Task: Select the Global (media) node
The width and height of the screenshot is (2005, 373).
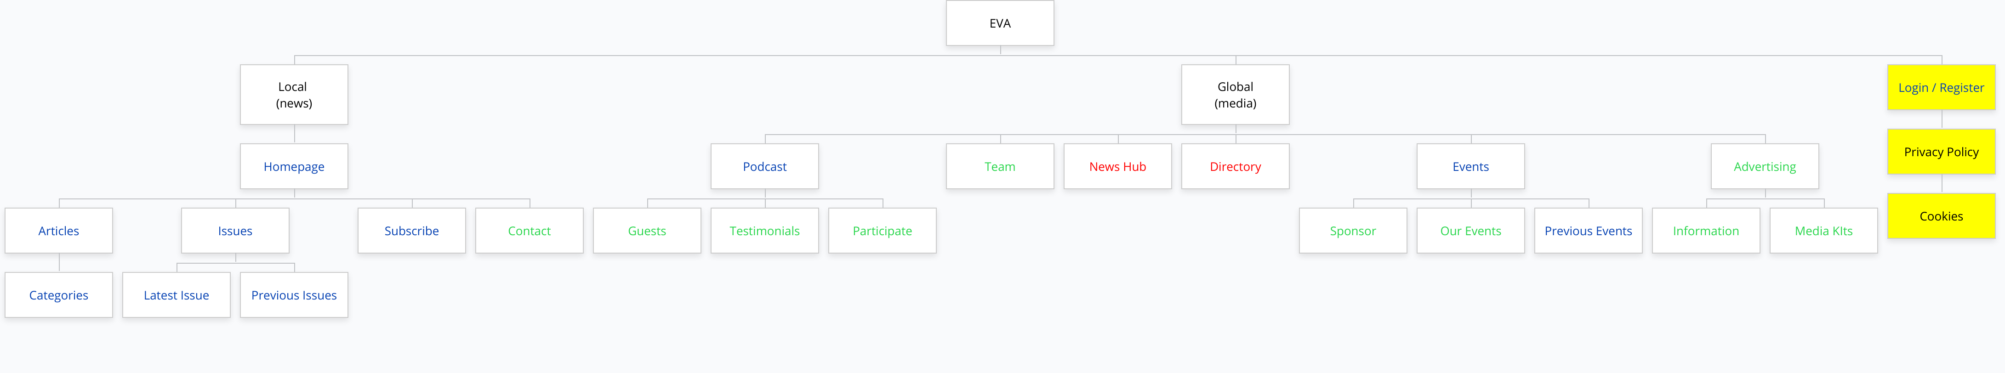Action: tap(1235, 95)
